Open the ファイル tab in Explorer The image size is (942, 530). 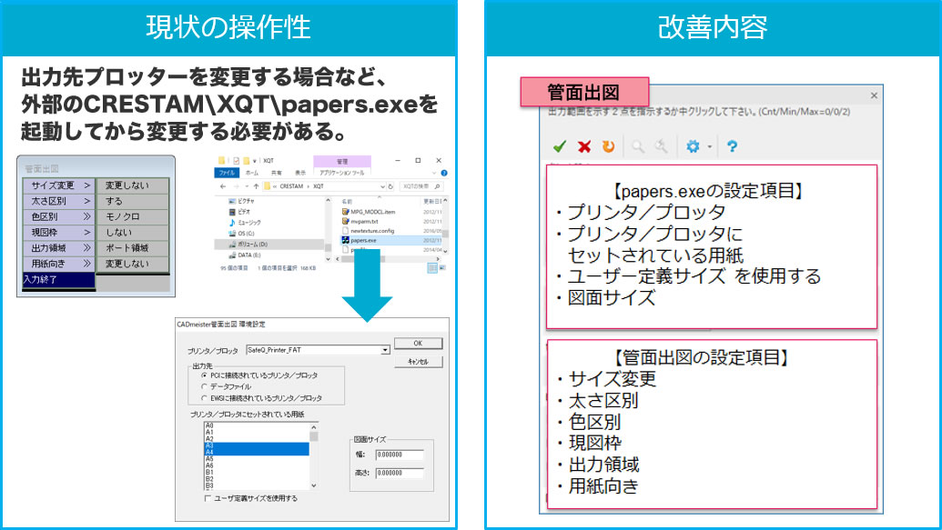point(225,171)
